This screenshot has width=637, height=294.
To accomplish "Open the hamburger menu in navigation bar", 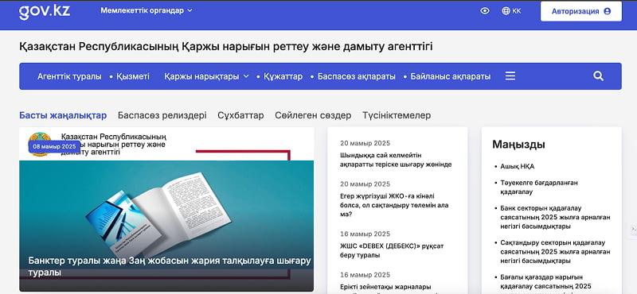I will (x=510, y=75).
